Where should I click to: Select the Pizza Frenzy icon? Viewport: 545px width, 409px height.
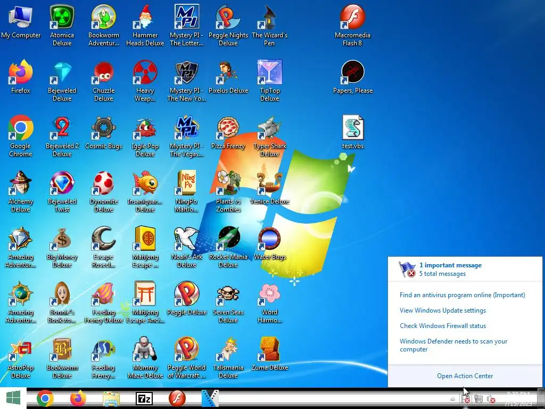point(228,128)
